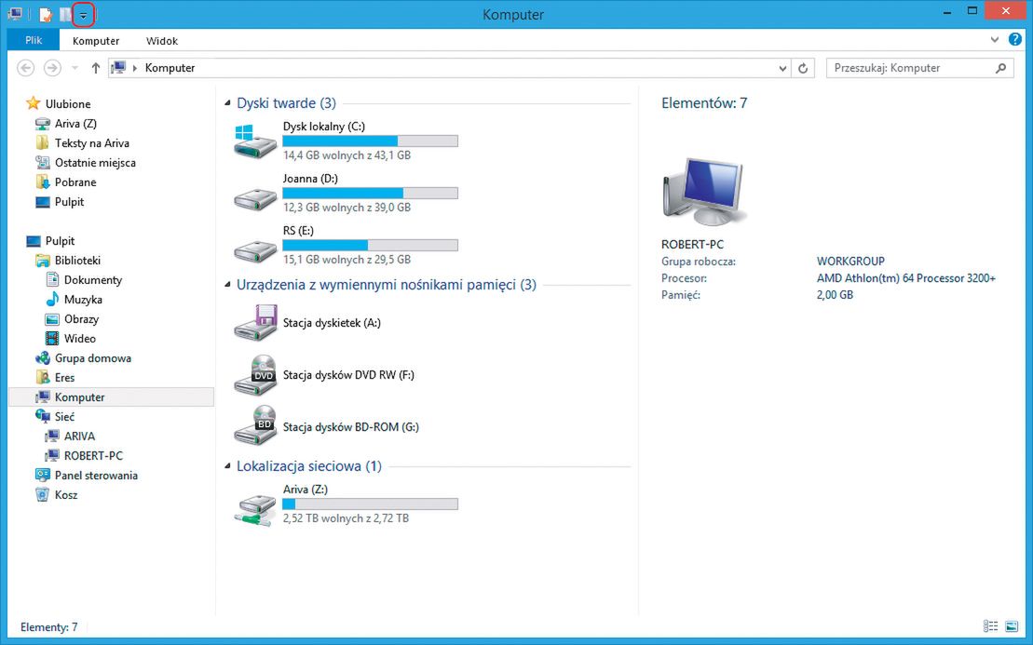Expand the ribbon with the chevron
The image size is (1033, 645).
[x=995, y=40]
